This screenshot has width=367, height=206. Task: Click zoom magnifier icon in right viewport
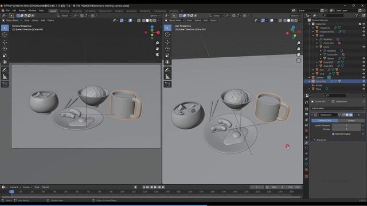coord(299,43)
